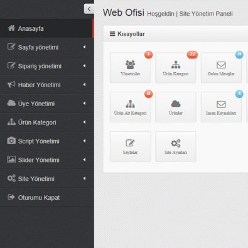Viewport: 248px width, 248px height.
Task: Expand the Sipariş yönetimi arrow
Action: (x=84, y=66)
